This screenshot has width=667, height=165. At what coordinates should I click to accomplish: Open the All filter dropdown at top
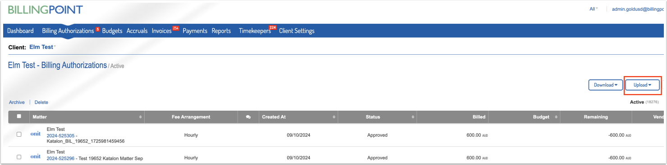pos(593,9)
